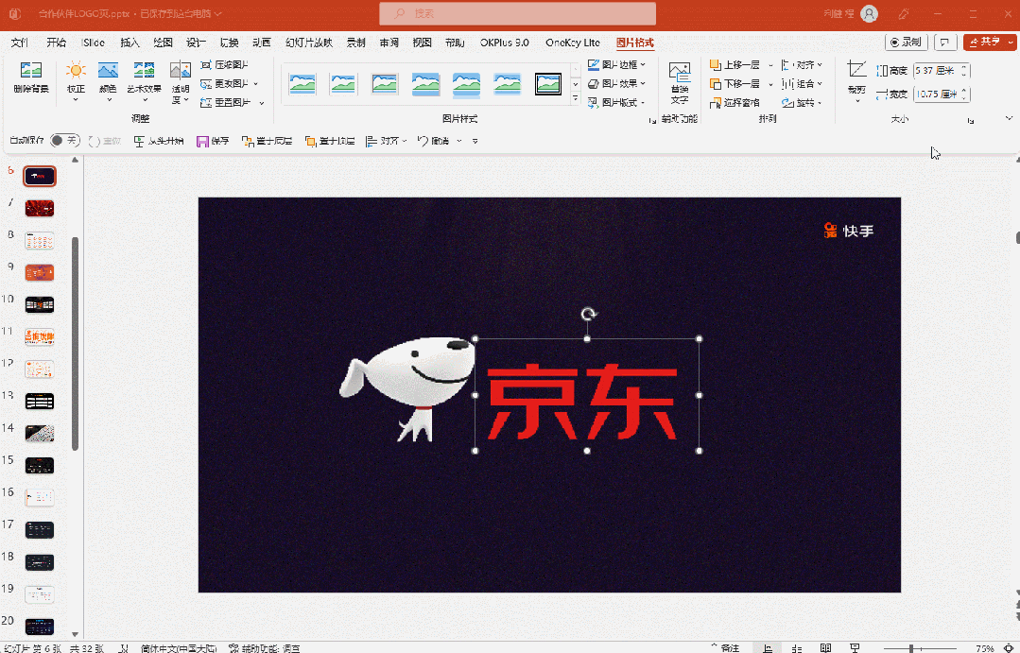1020x653 pixels.
Task: Click the zoom slider in status bar
Action: 920,648
